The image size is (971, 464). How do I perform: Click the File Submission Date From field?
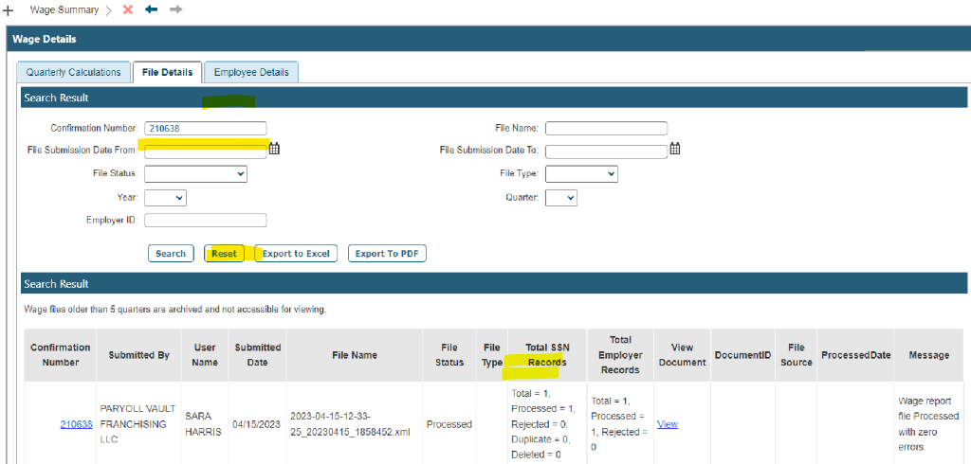[206, 152]
